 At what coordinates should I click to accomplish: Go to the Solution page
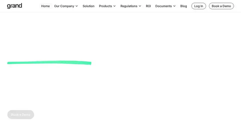click(89, 6)
